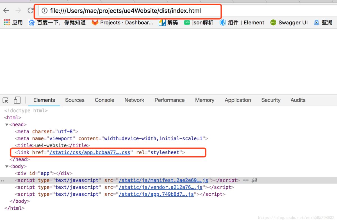Toggle the device toolbar icon

point(17,100)
